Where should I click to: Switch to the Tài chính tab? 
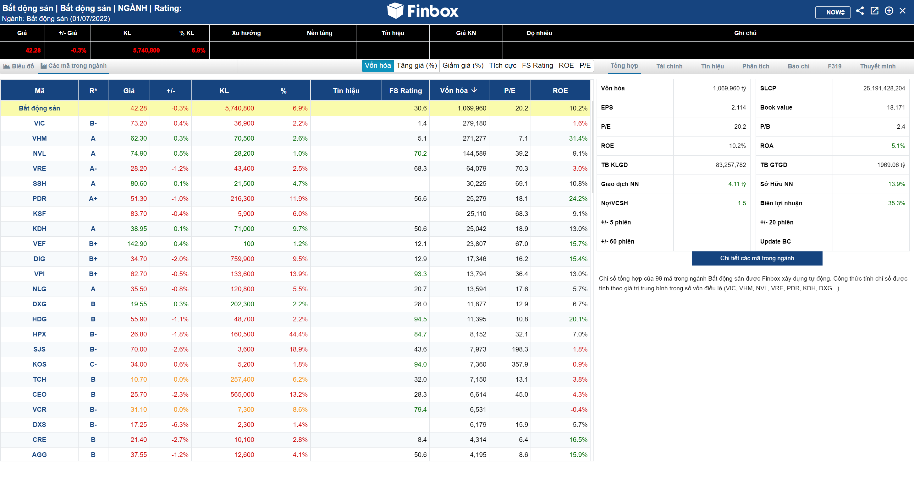[669, 66]
